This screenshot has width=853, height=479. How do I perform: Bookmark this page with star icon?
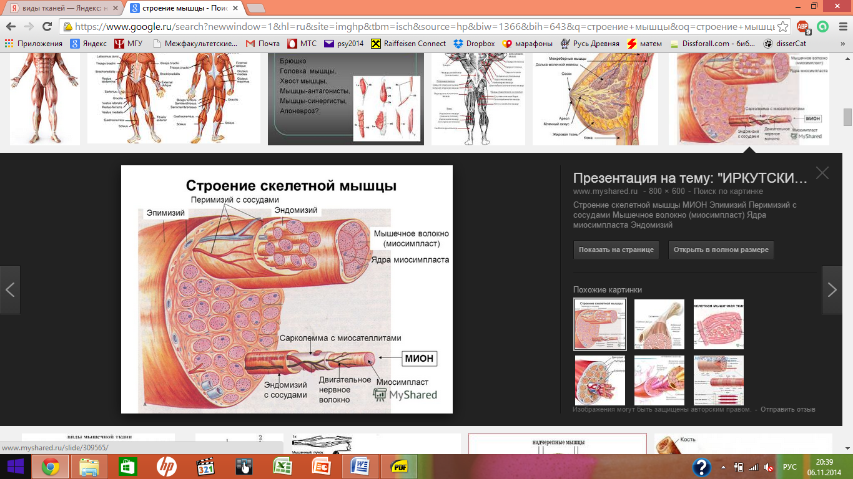pyautogui.click(x=784, y=27)
